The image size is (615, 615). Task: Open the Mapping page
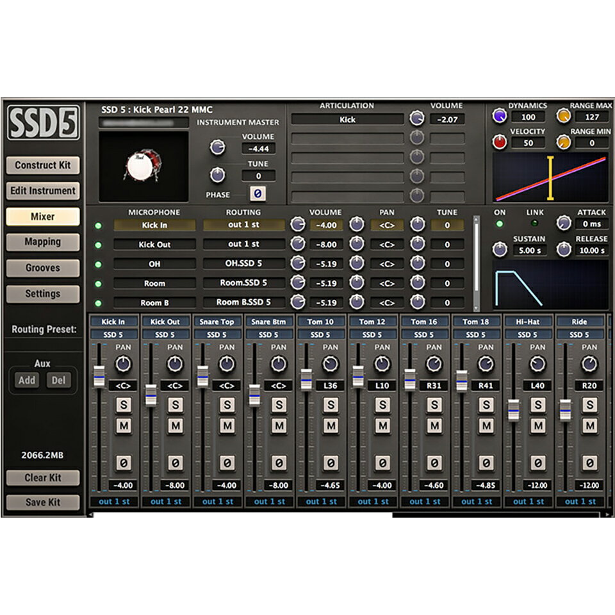pos(43,242)
